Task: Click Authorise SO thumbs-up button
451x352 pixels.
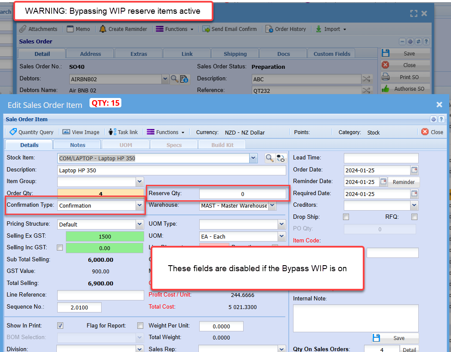Action: click(x=405, y=89)
